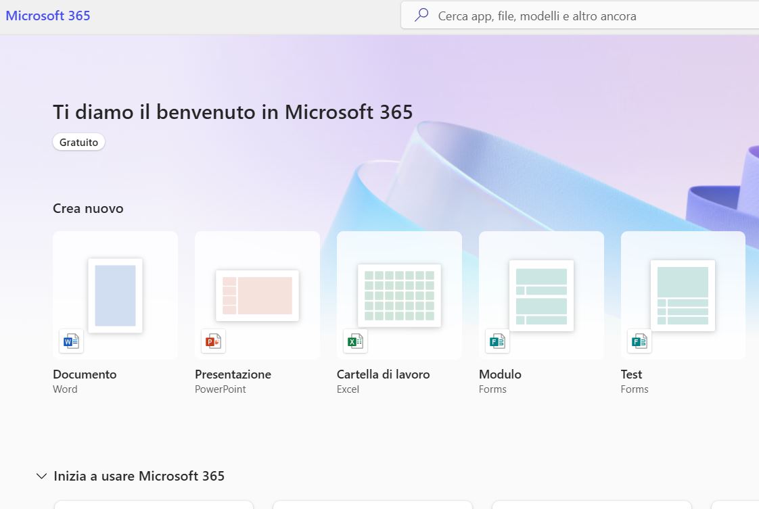Select the Forms icon on the Test card
This screenshot has width=759, height=509.
click(x=639, y=341)
